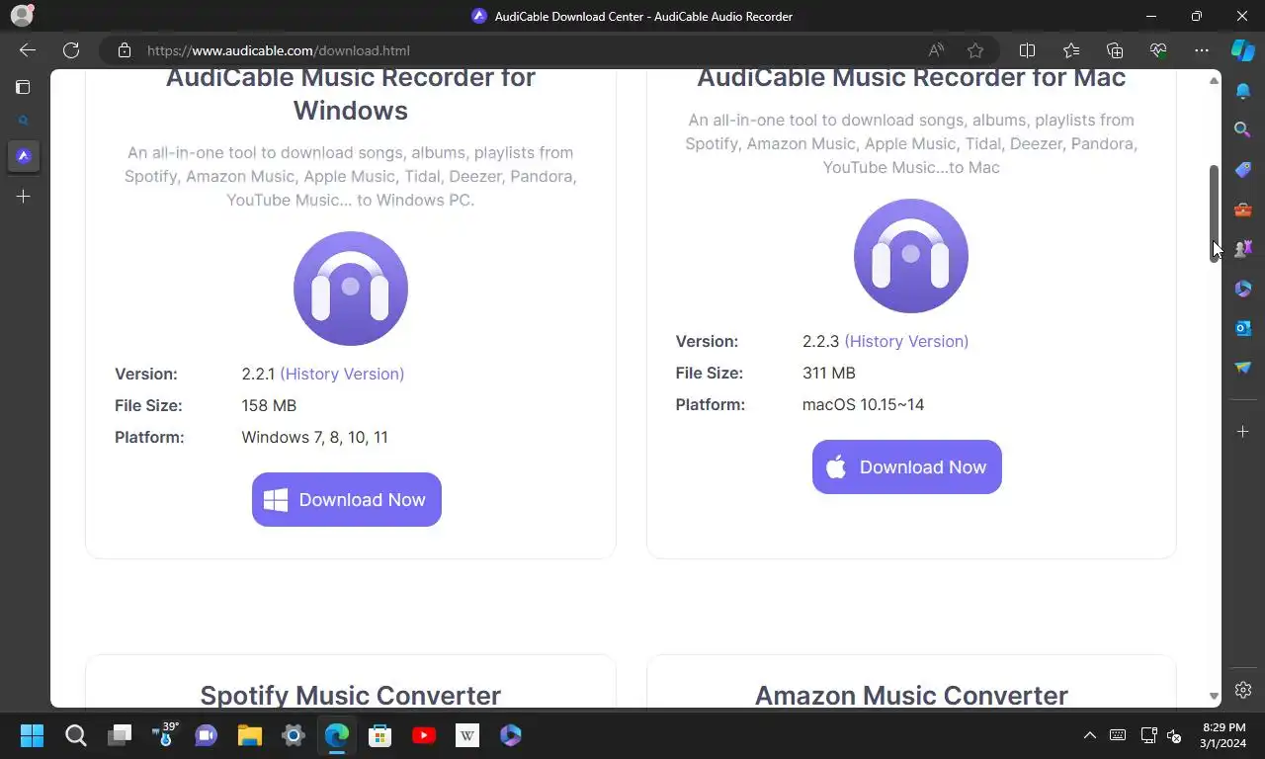Click the platform value macOS 10.15~14

(x=863, y=404)
